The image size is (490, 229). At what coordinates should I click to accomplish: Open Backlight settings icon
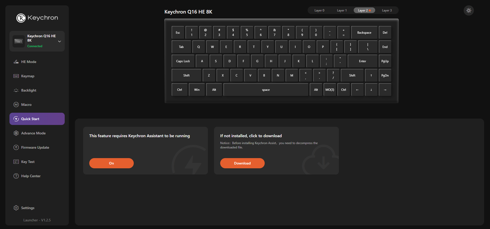pyautogui.click(x=16, y=90)
